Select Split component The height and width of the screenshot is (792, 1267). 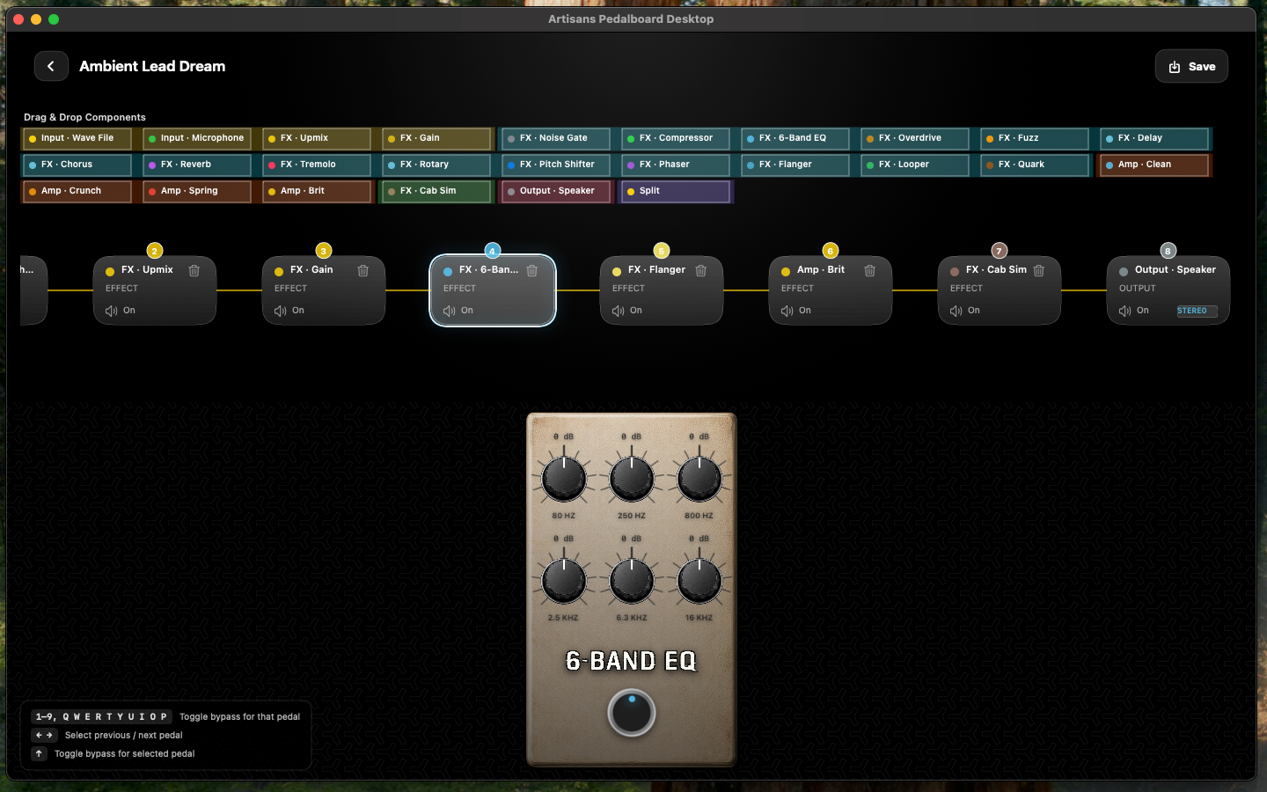[x=676, y=191]
